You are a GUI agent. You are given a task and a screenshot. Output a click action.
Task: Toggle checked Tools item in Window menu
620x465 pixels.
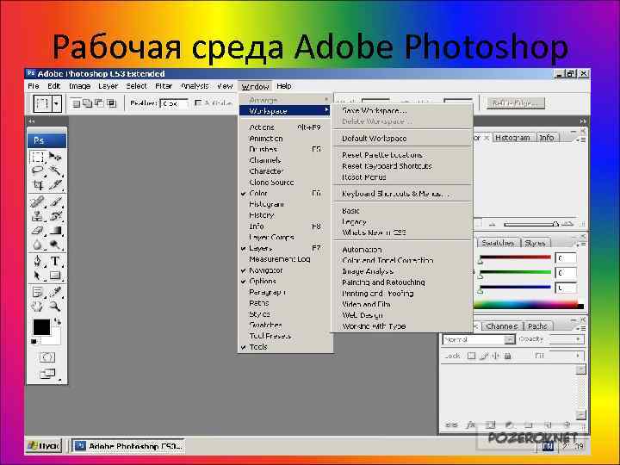pos(285,347)
